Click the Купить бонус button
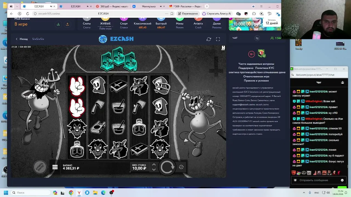351x197 pixels. click(x=40, y=167)
